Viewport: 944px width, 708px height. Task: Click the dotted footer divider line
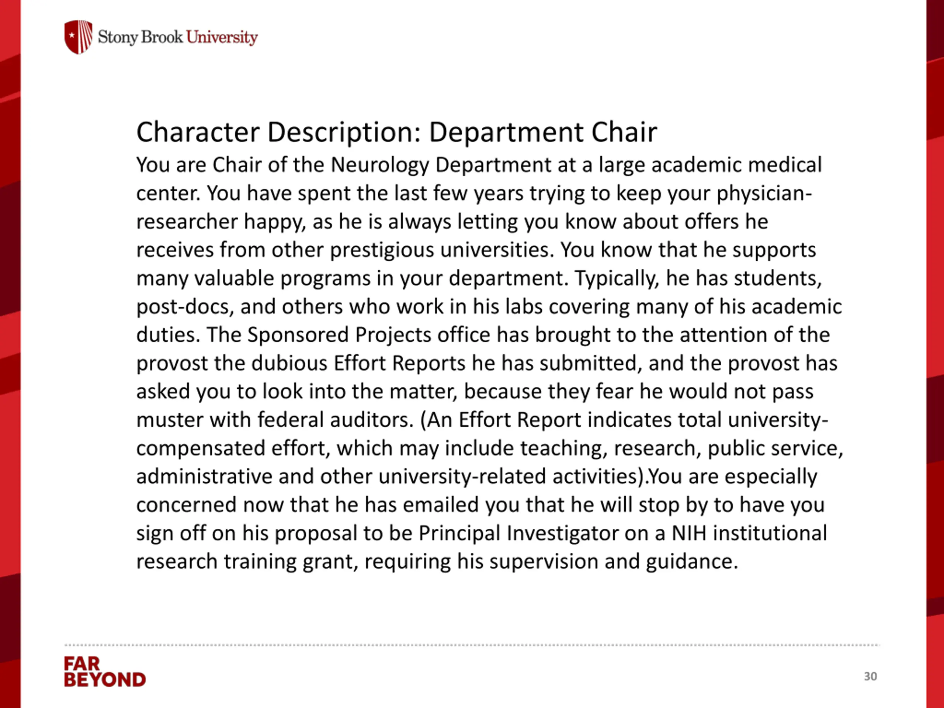pyautogui.click(x=472, y=645)
